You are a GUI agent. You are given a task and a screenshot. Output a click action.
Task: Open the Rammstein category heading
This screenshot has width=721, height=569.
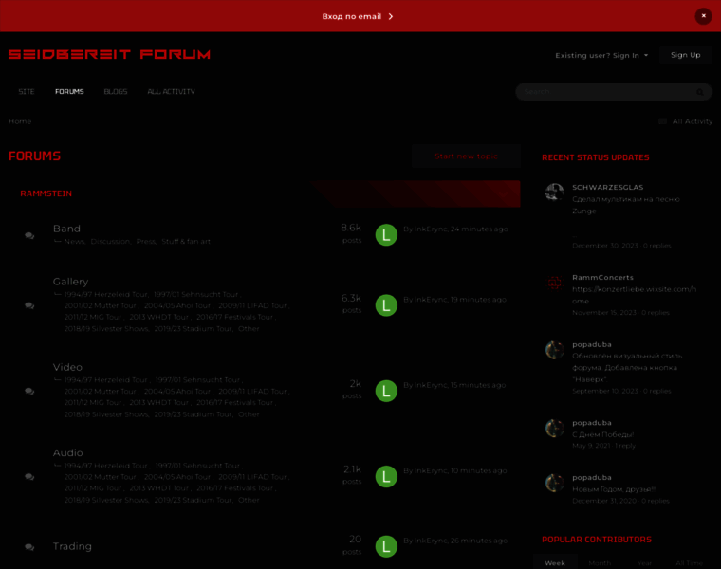click(x=46, y=193)
